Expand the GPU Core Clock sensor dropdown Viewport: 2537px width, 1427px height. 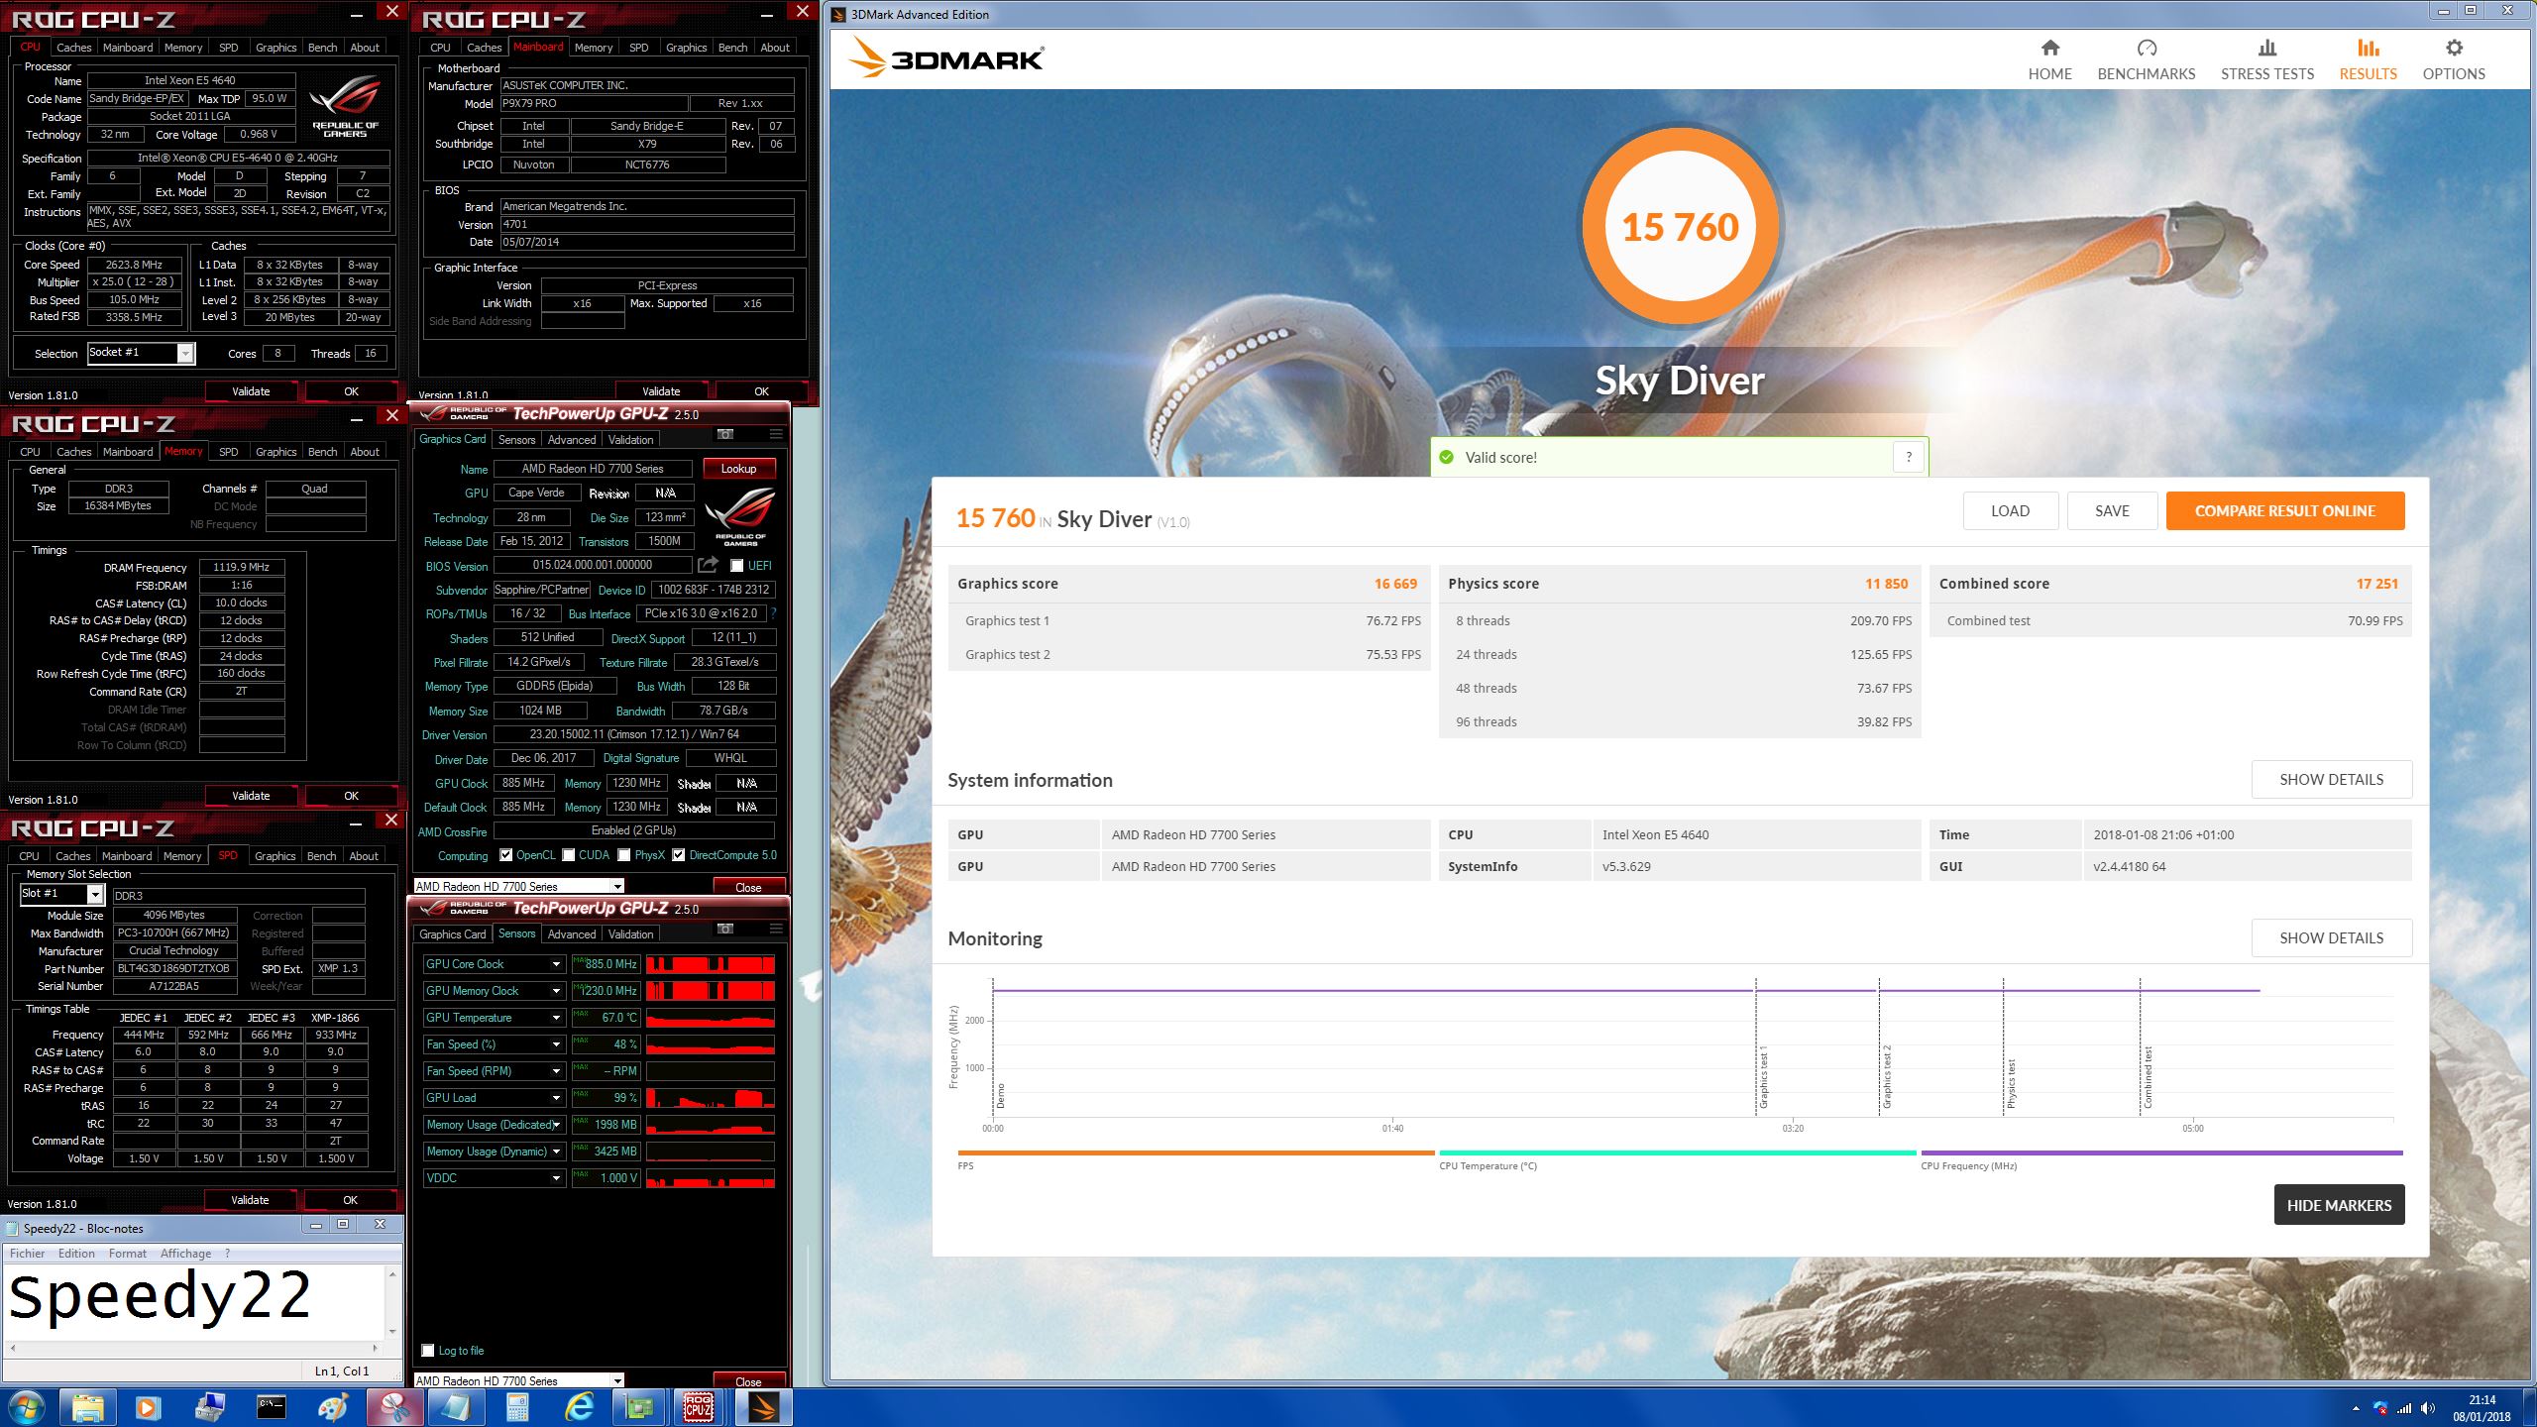pos(556,964)
